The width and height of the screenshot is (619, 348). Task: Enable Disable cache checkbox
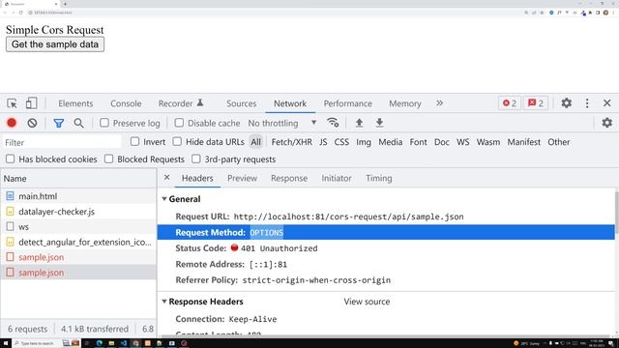[179, 123]
